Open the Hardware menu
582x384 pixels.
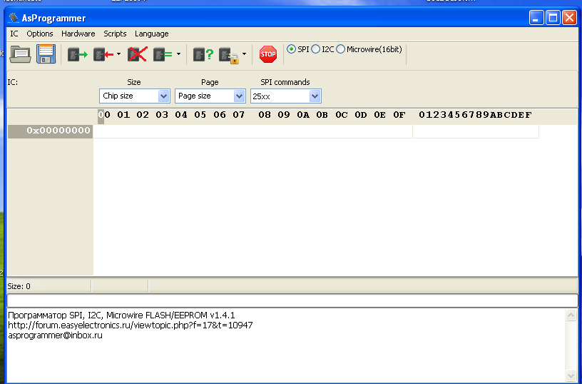pos(78,34)
